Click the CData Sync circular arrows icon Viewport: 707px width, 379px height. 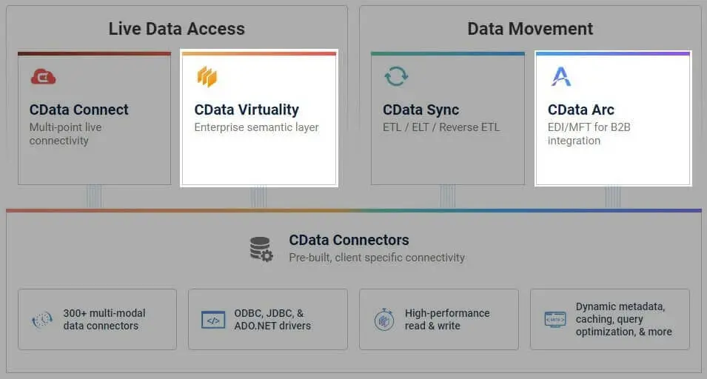click(x=396, y=76)
